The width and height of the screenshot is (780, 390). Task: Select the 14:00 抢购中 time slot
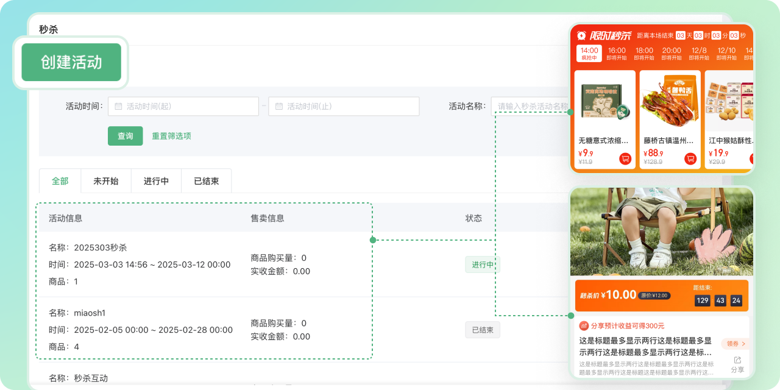tap(589, 54)
